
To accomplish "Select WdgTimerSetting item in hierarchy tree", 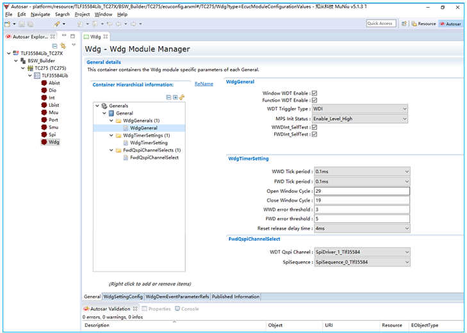I will [145, 143].
